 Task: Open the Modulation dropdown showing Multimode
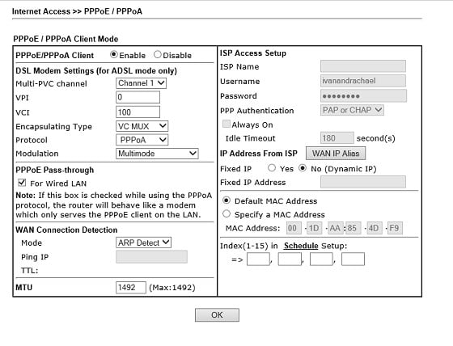tap(157, 154)
